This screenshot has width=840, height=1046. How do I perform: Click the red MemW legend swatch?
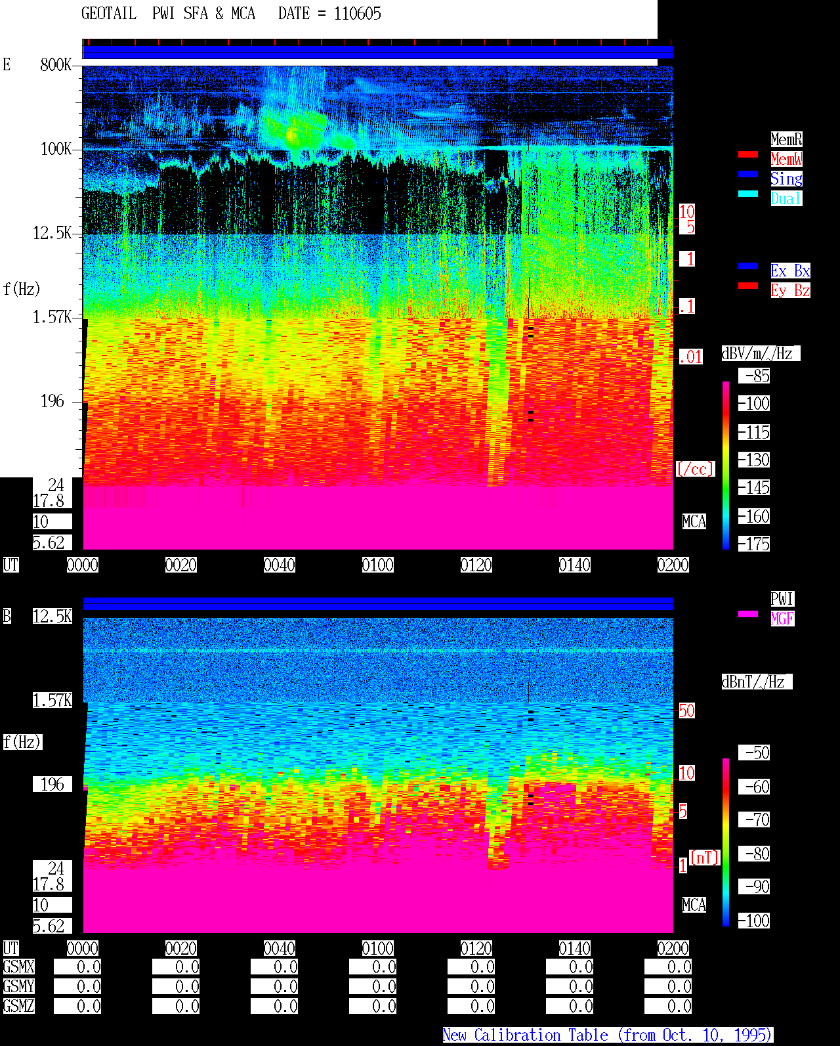click(748, 154)
